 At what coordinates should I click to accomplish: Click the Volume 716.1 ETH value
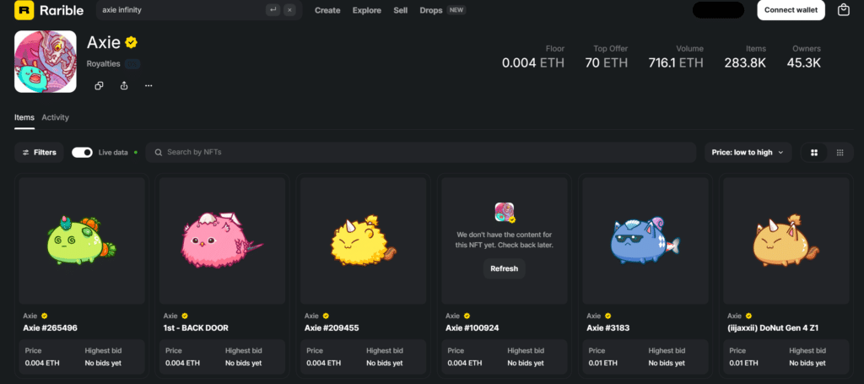point(676,62)
